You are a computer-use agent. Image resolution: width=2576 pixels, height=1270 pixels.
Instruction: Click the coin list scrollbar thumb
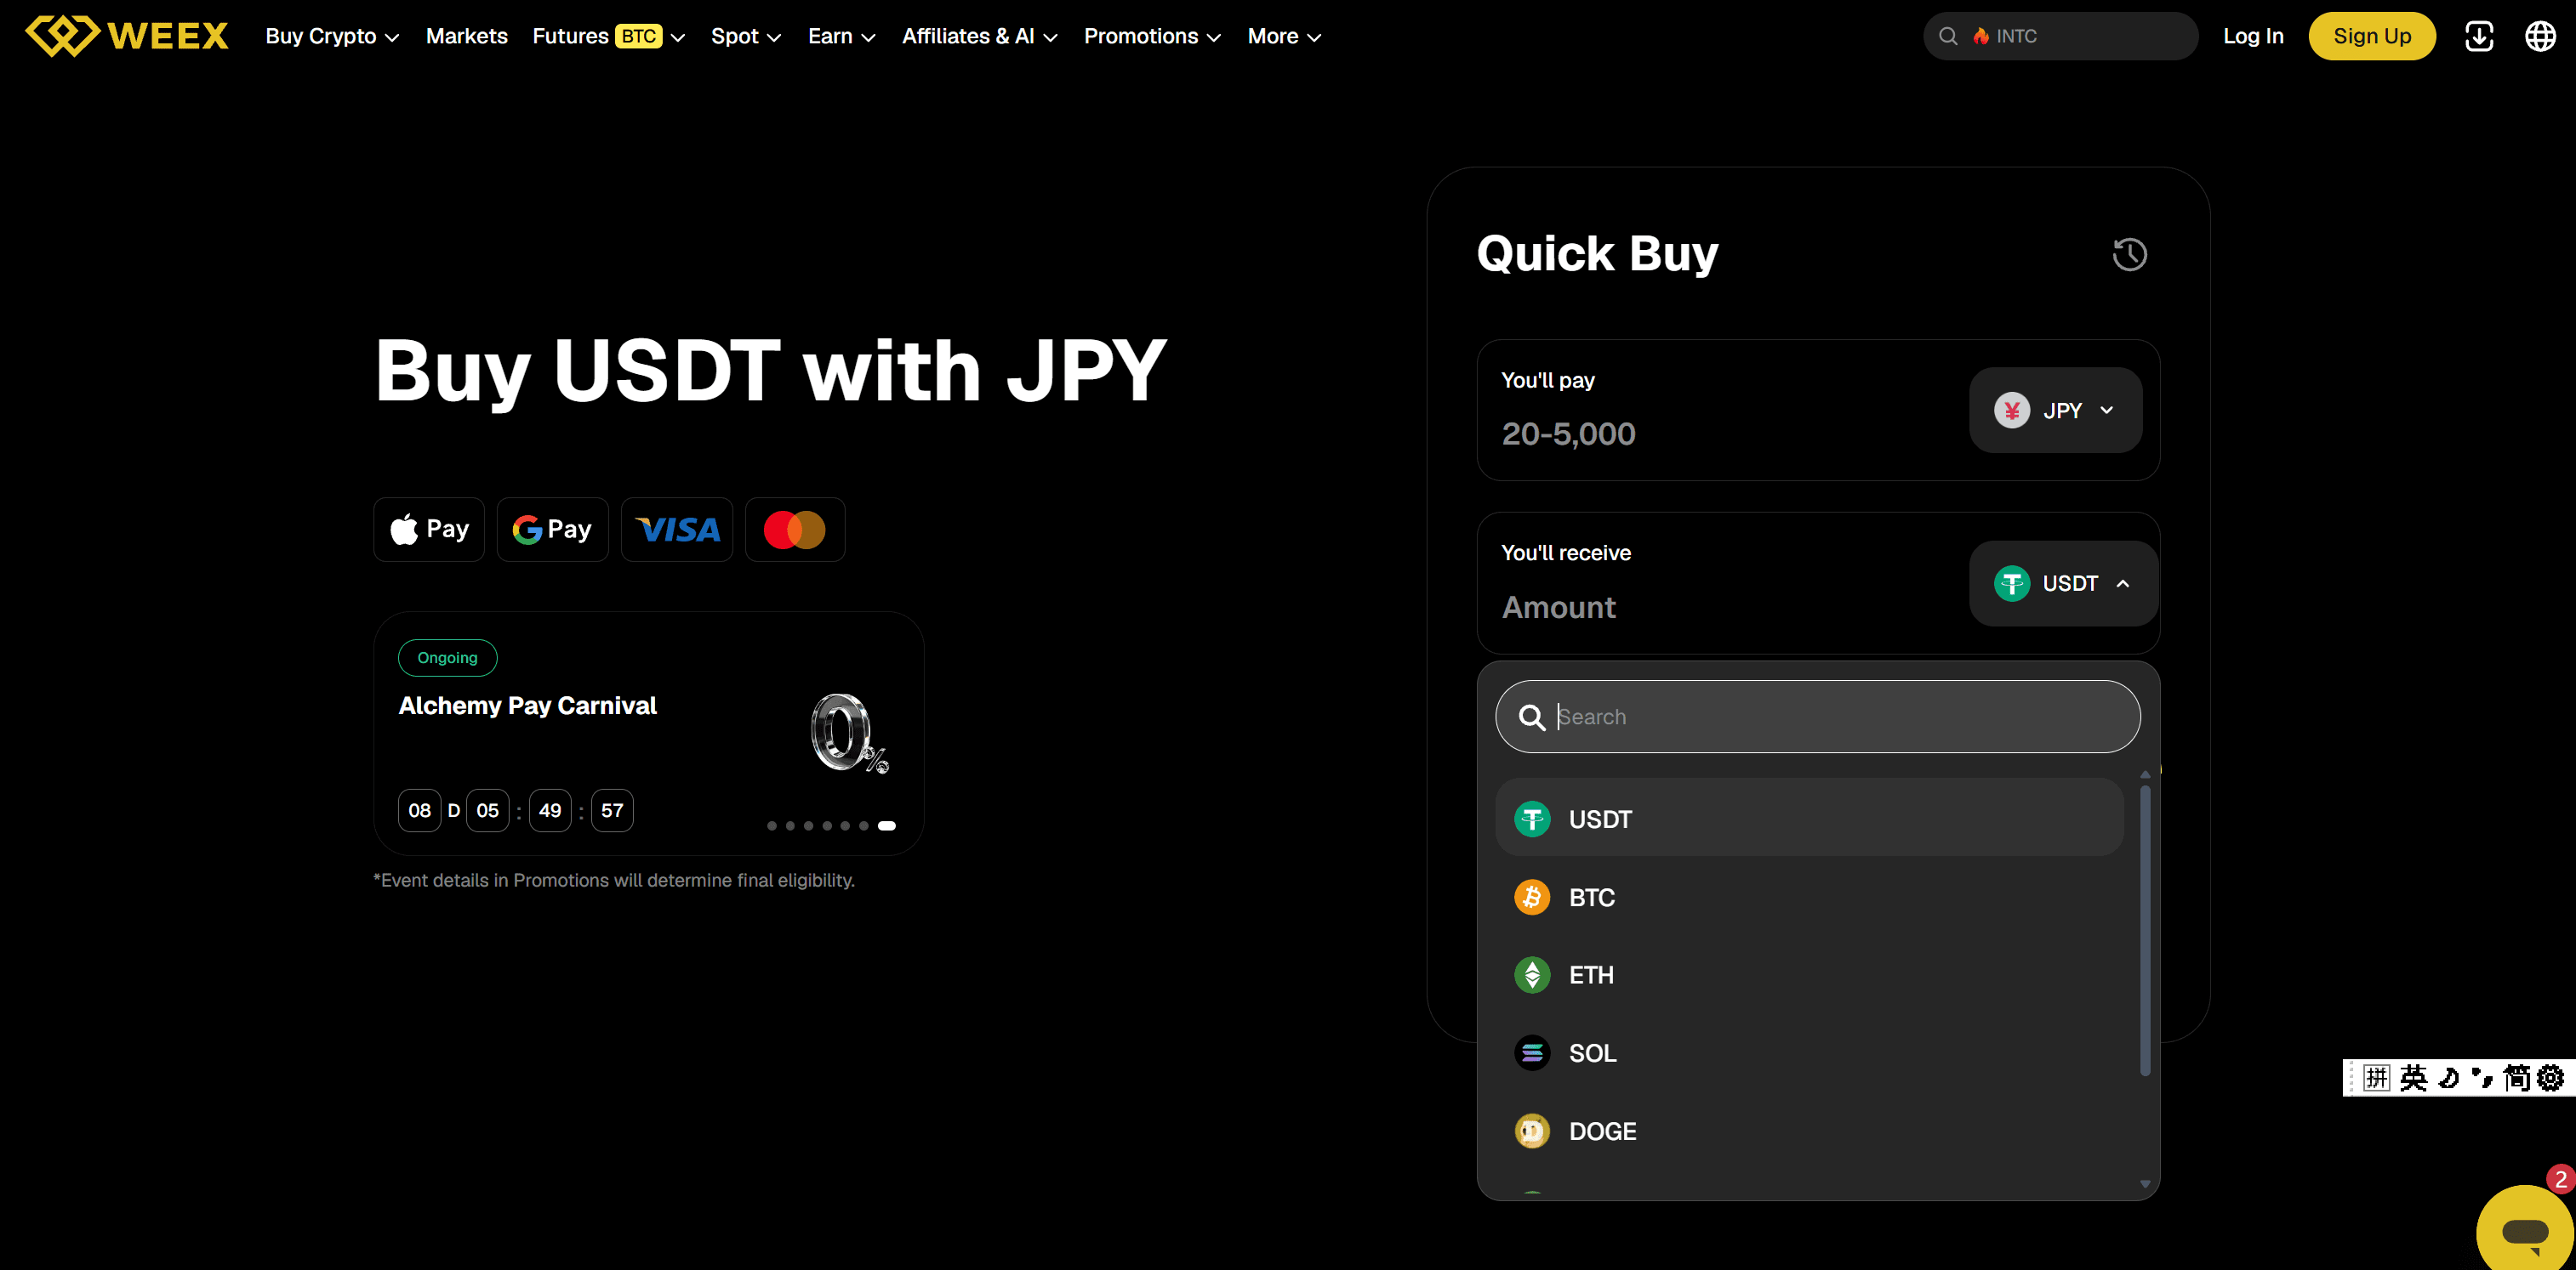click(x=2145, y=932)
